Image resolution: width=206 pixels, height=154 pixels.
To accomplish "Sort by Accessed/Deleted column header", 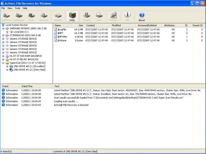I will coord(149,25).
